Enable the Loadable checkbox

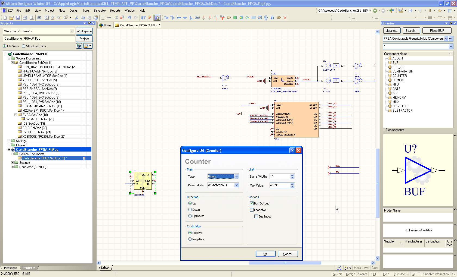[252, 210]
